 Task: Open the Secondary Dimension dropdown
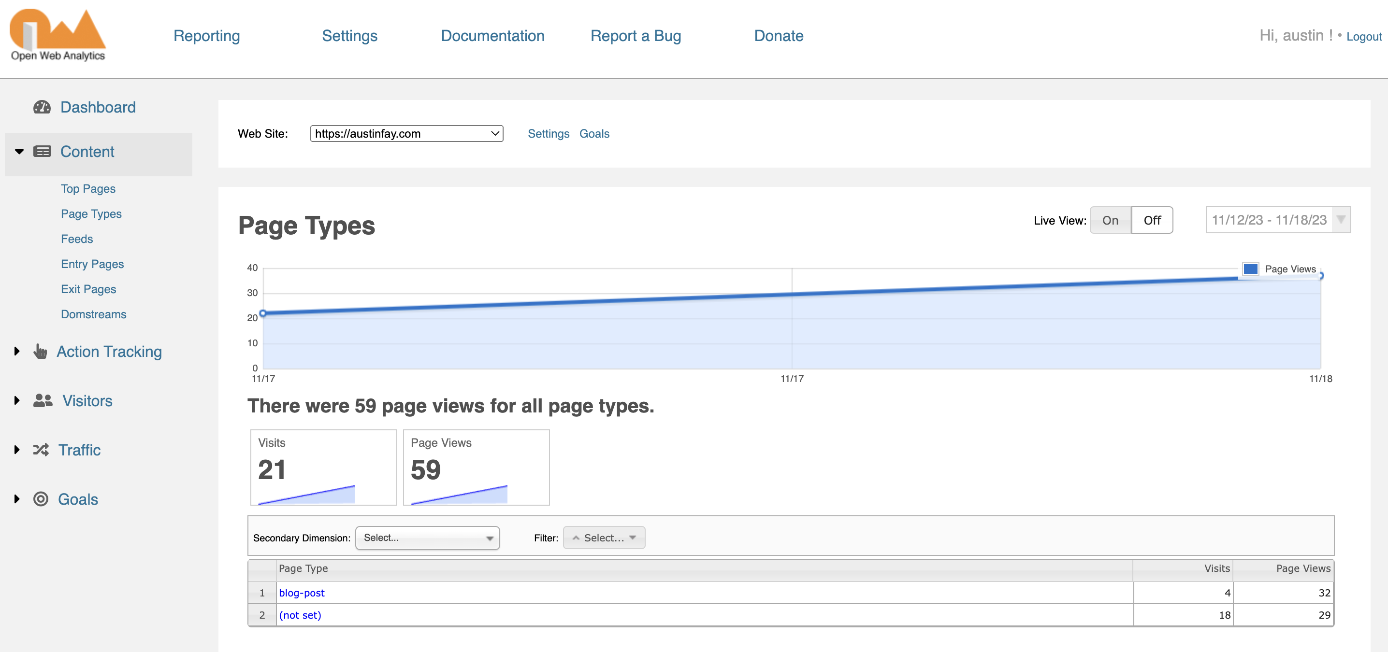click(x=428, y=538)
